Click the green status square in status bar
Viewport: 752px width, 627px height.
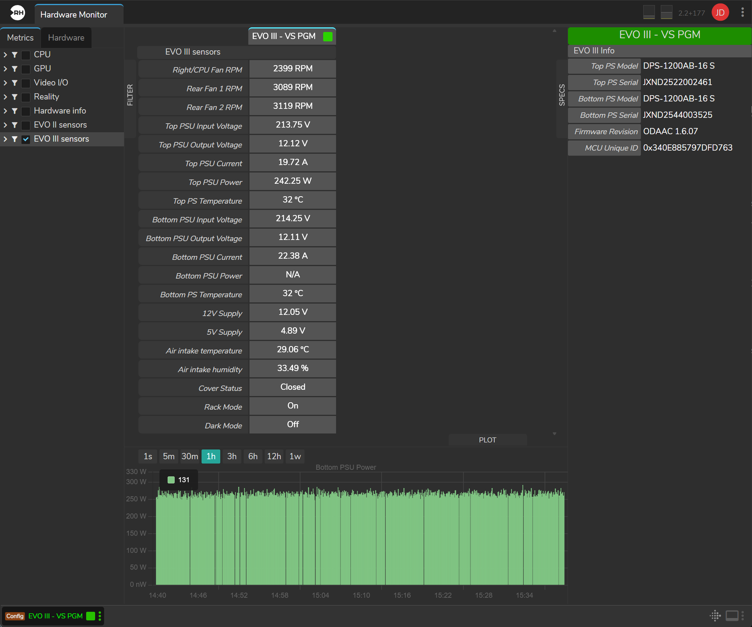pos(90,616)
